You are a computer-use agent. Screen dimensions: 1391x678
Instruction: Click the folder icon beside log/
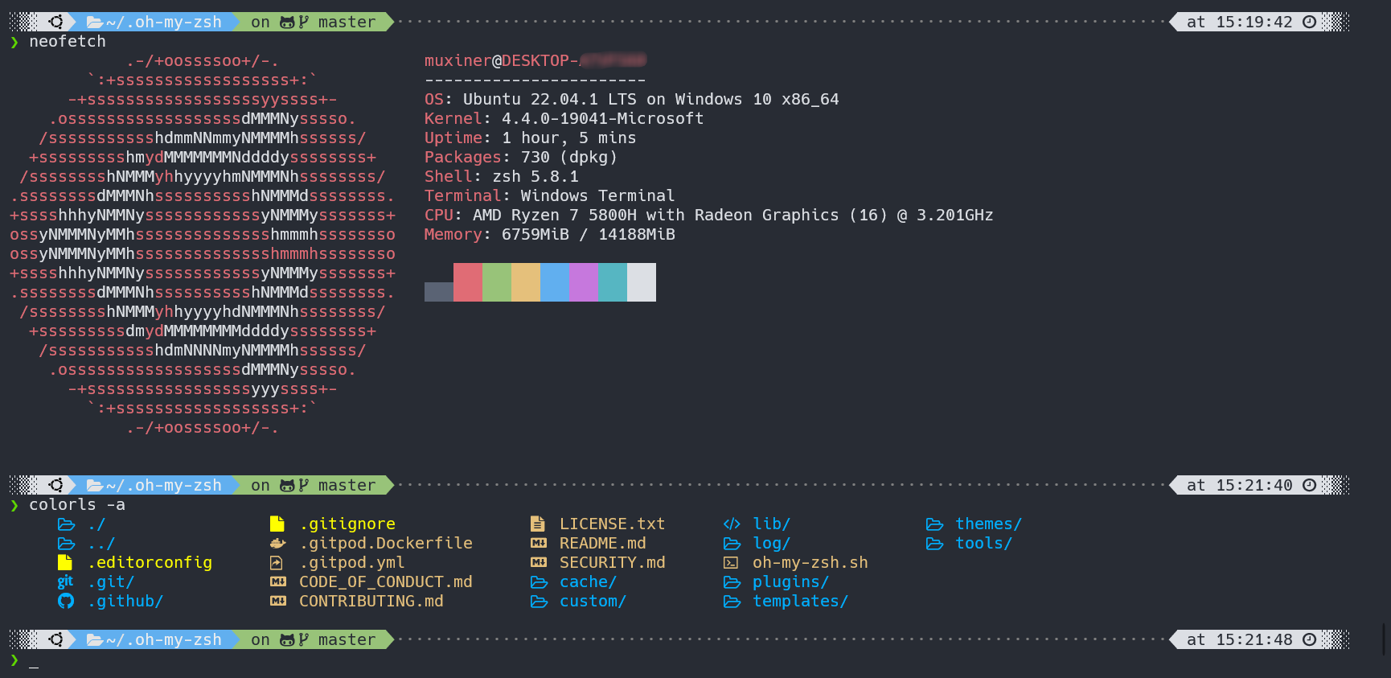[x=732, y=544]
